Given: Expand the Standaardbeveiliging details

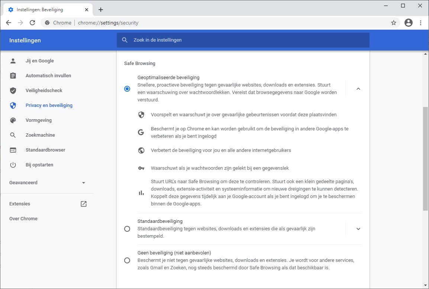Looking at the screenshot, I should [358, 229].
